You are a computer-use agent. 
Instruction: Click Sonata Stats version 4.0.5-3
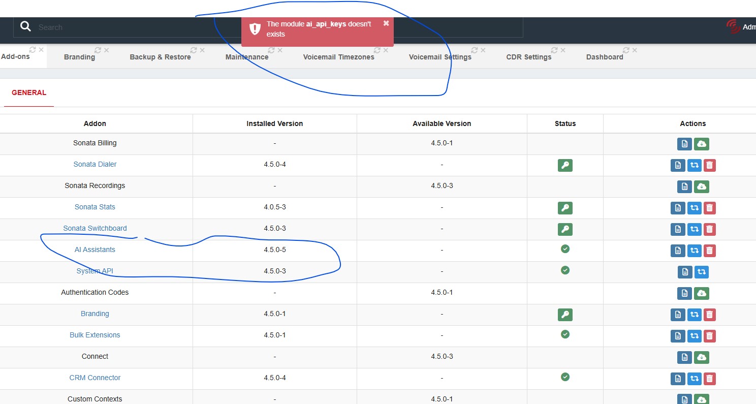[275, 207]
